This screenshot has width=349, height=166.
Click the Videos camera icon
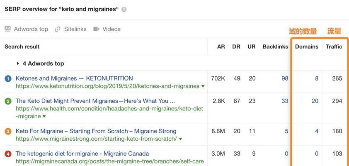click(x=97, y=29)
